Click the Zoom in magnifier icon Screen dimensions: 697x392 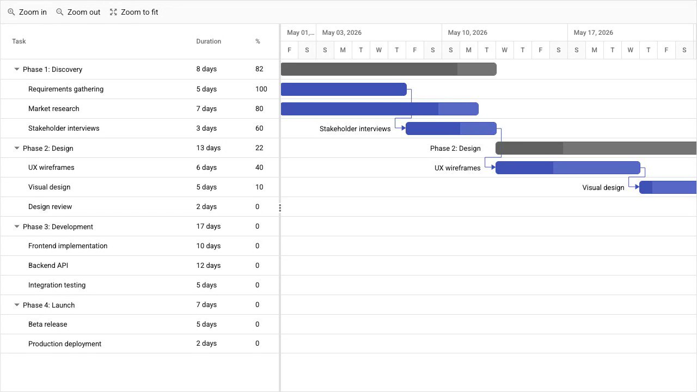pyautogui.click(x=11, y=12)
